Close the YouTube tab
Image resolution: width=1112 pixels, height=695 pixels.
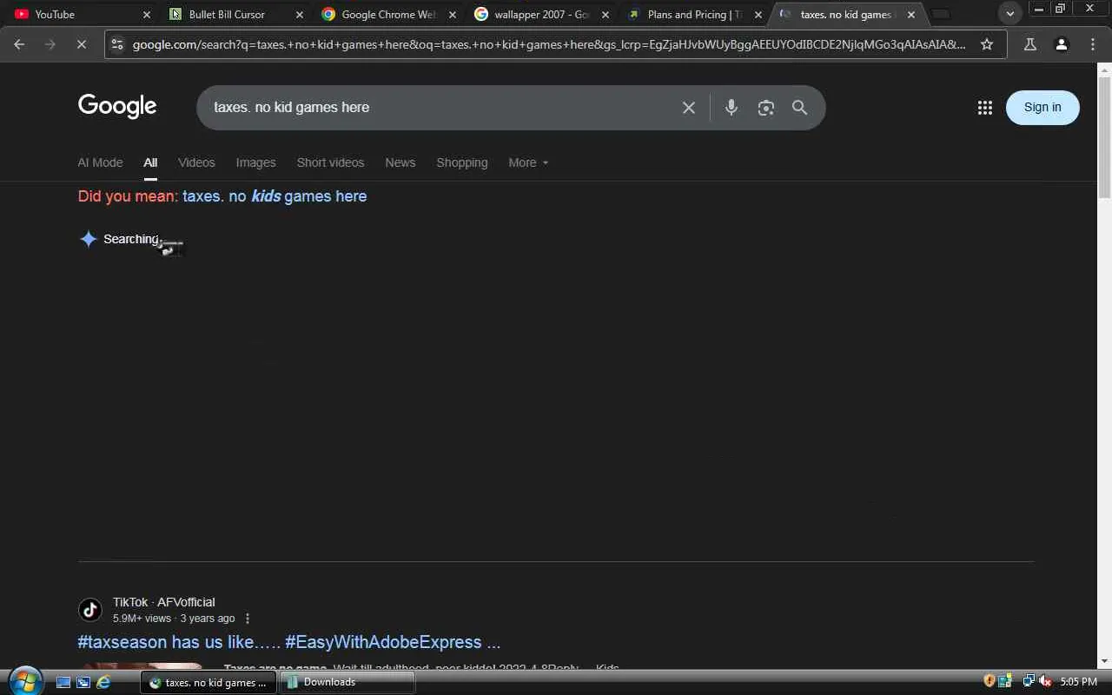coord(147,15)
